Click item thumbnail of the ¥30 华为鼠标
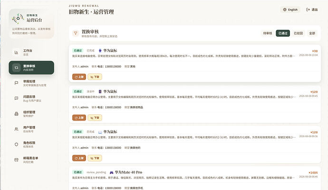 pos(100,50)
